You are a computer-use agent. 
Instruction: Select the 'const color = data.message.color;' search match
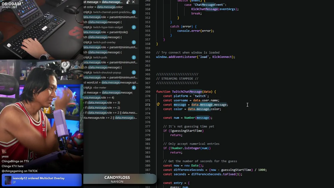[103, 7]
